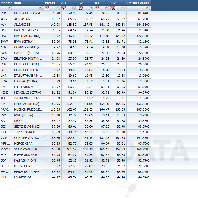Image resolution: width=198 pixels, height=198 pixels.
Task: Click the LINDE AG (XETRA) cell
Action: pos(29,104)
